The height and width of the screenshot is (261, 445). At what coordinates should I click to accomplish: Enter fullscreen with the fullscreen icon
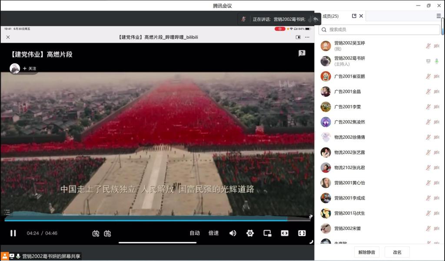coord(302,233)
